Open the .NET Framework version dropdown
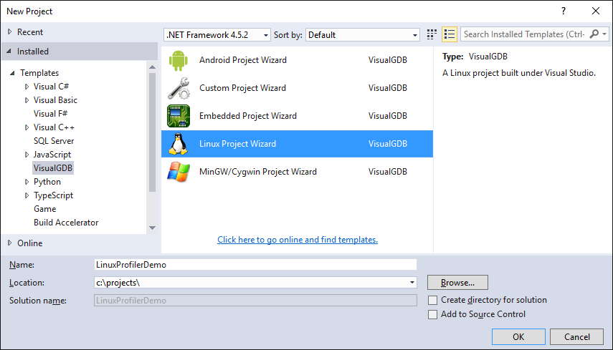Image resolution: width=613 pixels, height=350 pixels. (x=217, y=35)
